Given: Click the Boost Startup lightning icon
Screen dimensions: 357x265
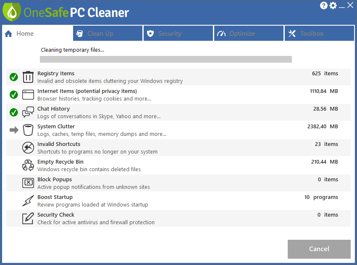Looking at the screenshot, I should tap(28, 201).
